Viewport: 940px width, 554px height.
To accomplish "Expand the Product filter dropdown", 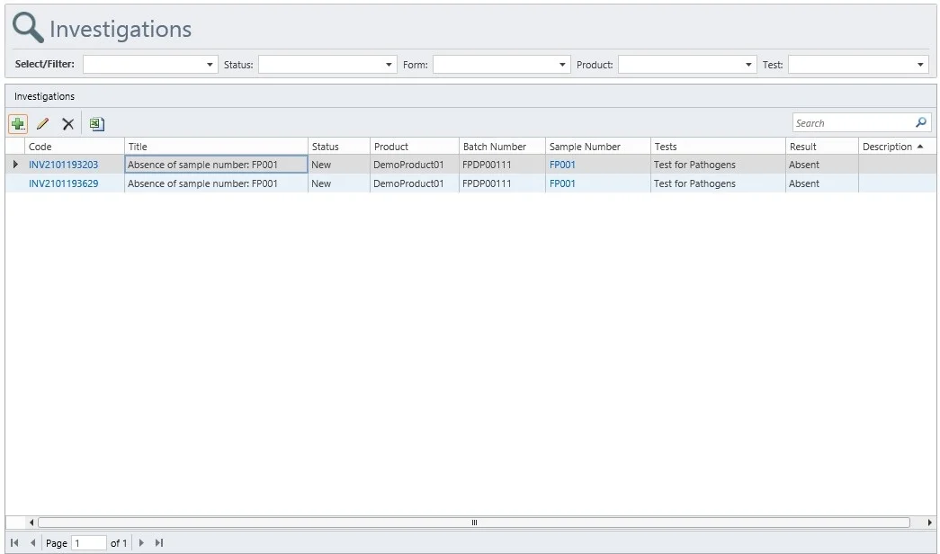I will coord(749,65).
